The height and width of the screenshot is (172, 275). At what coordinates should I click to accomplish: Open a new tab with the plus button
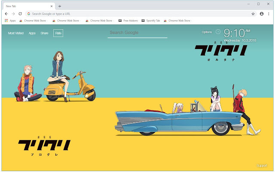[60, 6]
